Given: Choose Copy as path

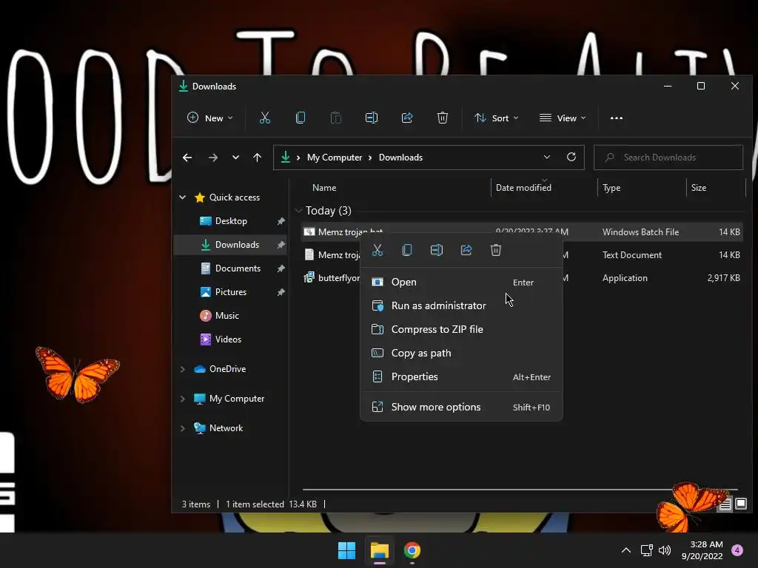Looking at the screenshot, I should pyautogui.click(x=461, y=353).
